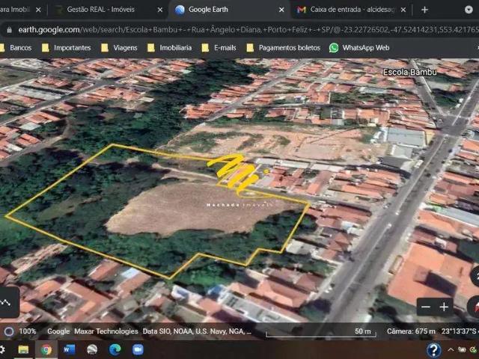479x359 pixels.
Task: Open the Bancos bookmark folder
Action: 16,48
